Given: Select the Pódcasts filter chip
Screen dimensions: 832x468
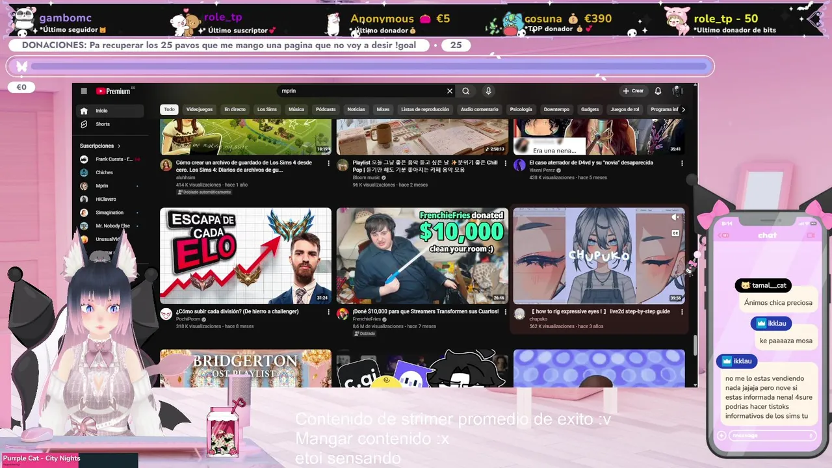Looking at the screenshot, I should pos(326,110).
